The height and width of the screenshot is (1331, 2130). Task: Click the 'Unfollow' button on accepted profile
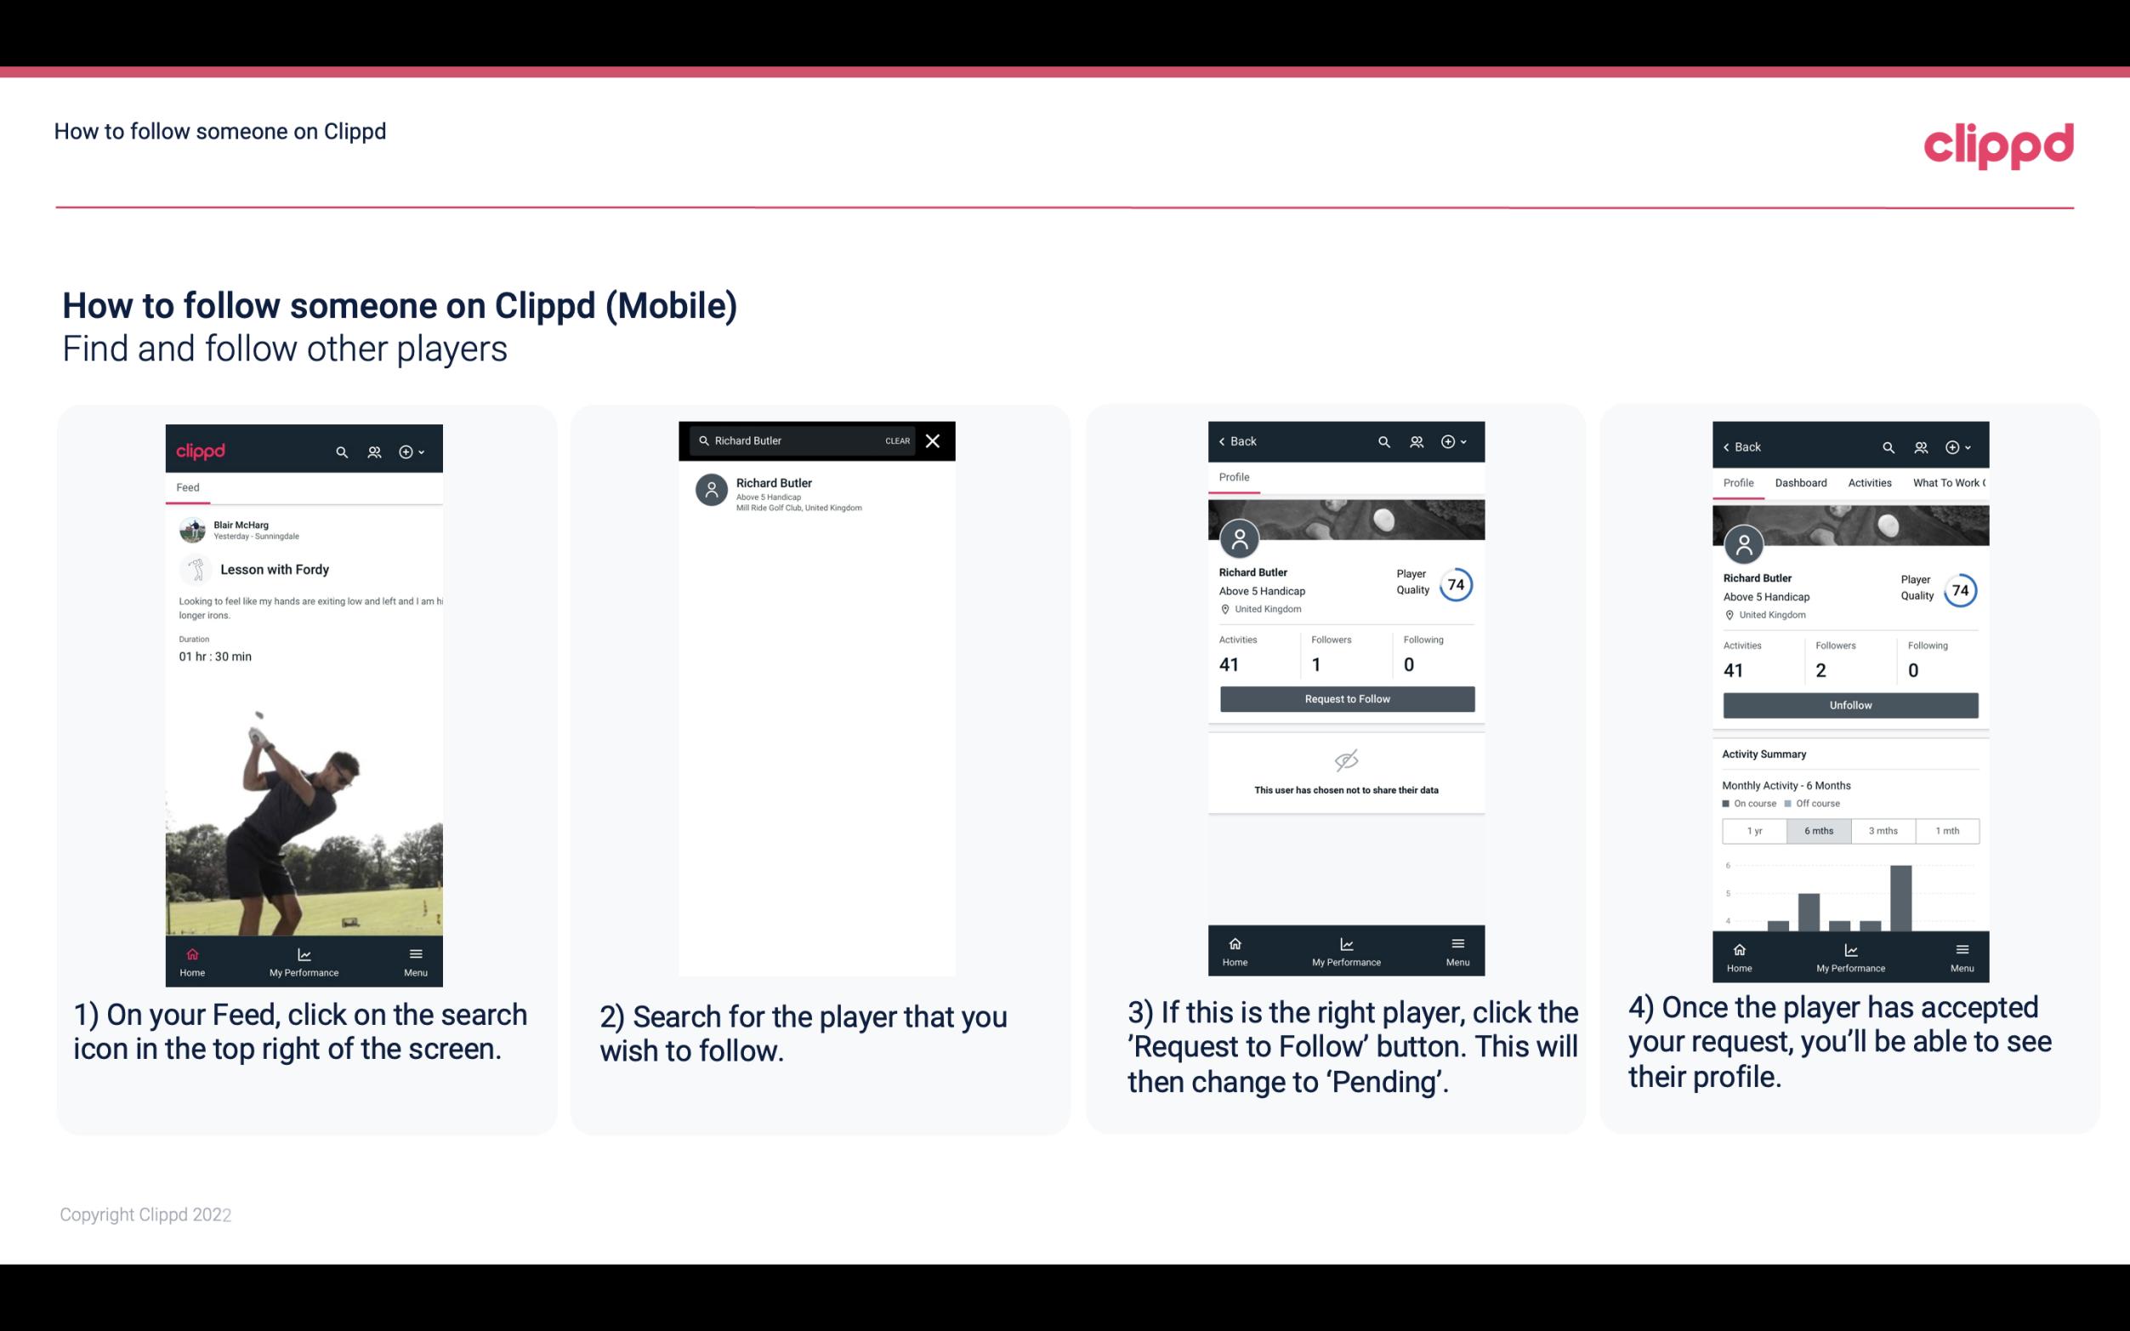pyautogui.click(x=1848, y=704)
